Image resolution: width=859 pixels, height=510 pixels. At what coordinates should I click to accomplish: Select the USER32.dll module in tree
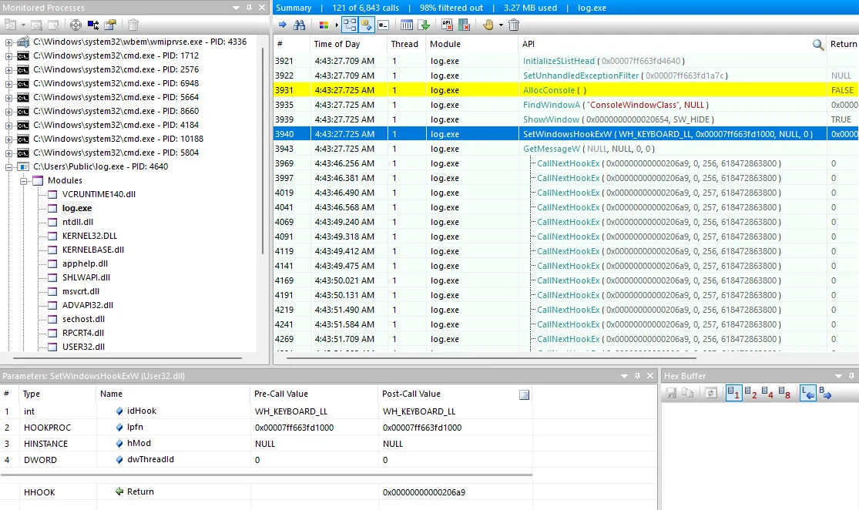(x=83, y=347)
